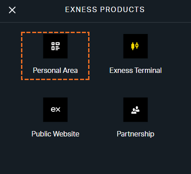Viewport: 191px width, 174px height.
Task: Launch the trading terminal via candlestick tile
Action: click(136, 46)
